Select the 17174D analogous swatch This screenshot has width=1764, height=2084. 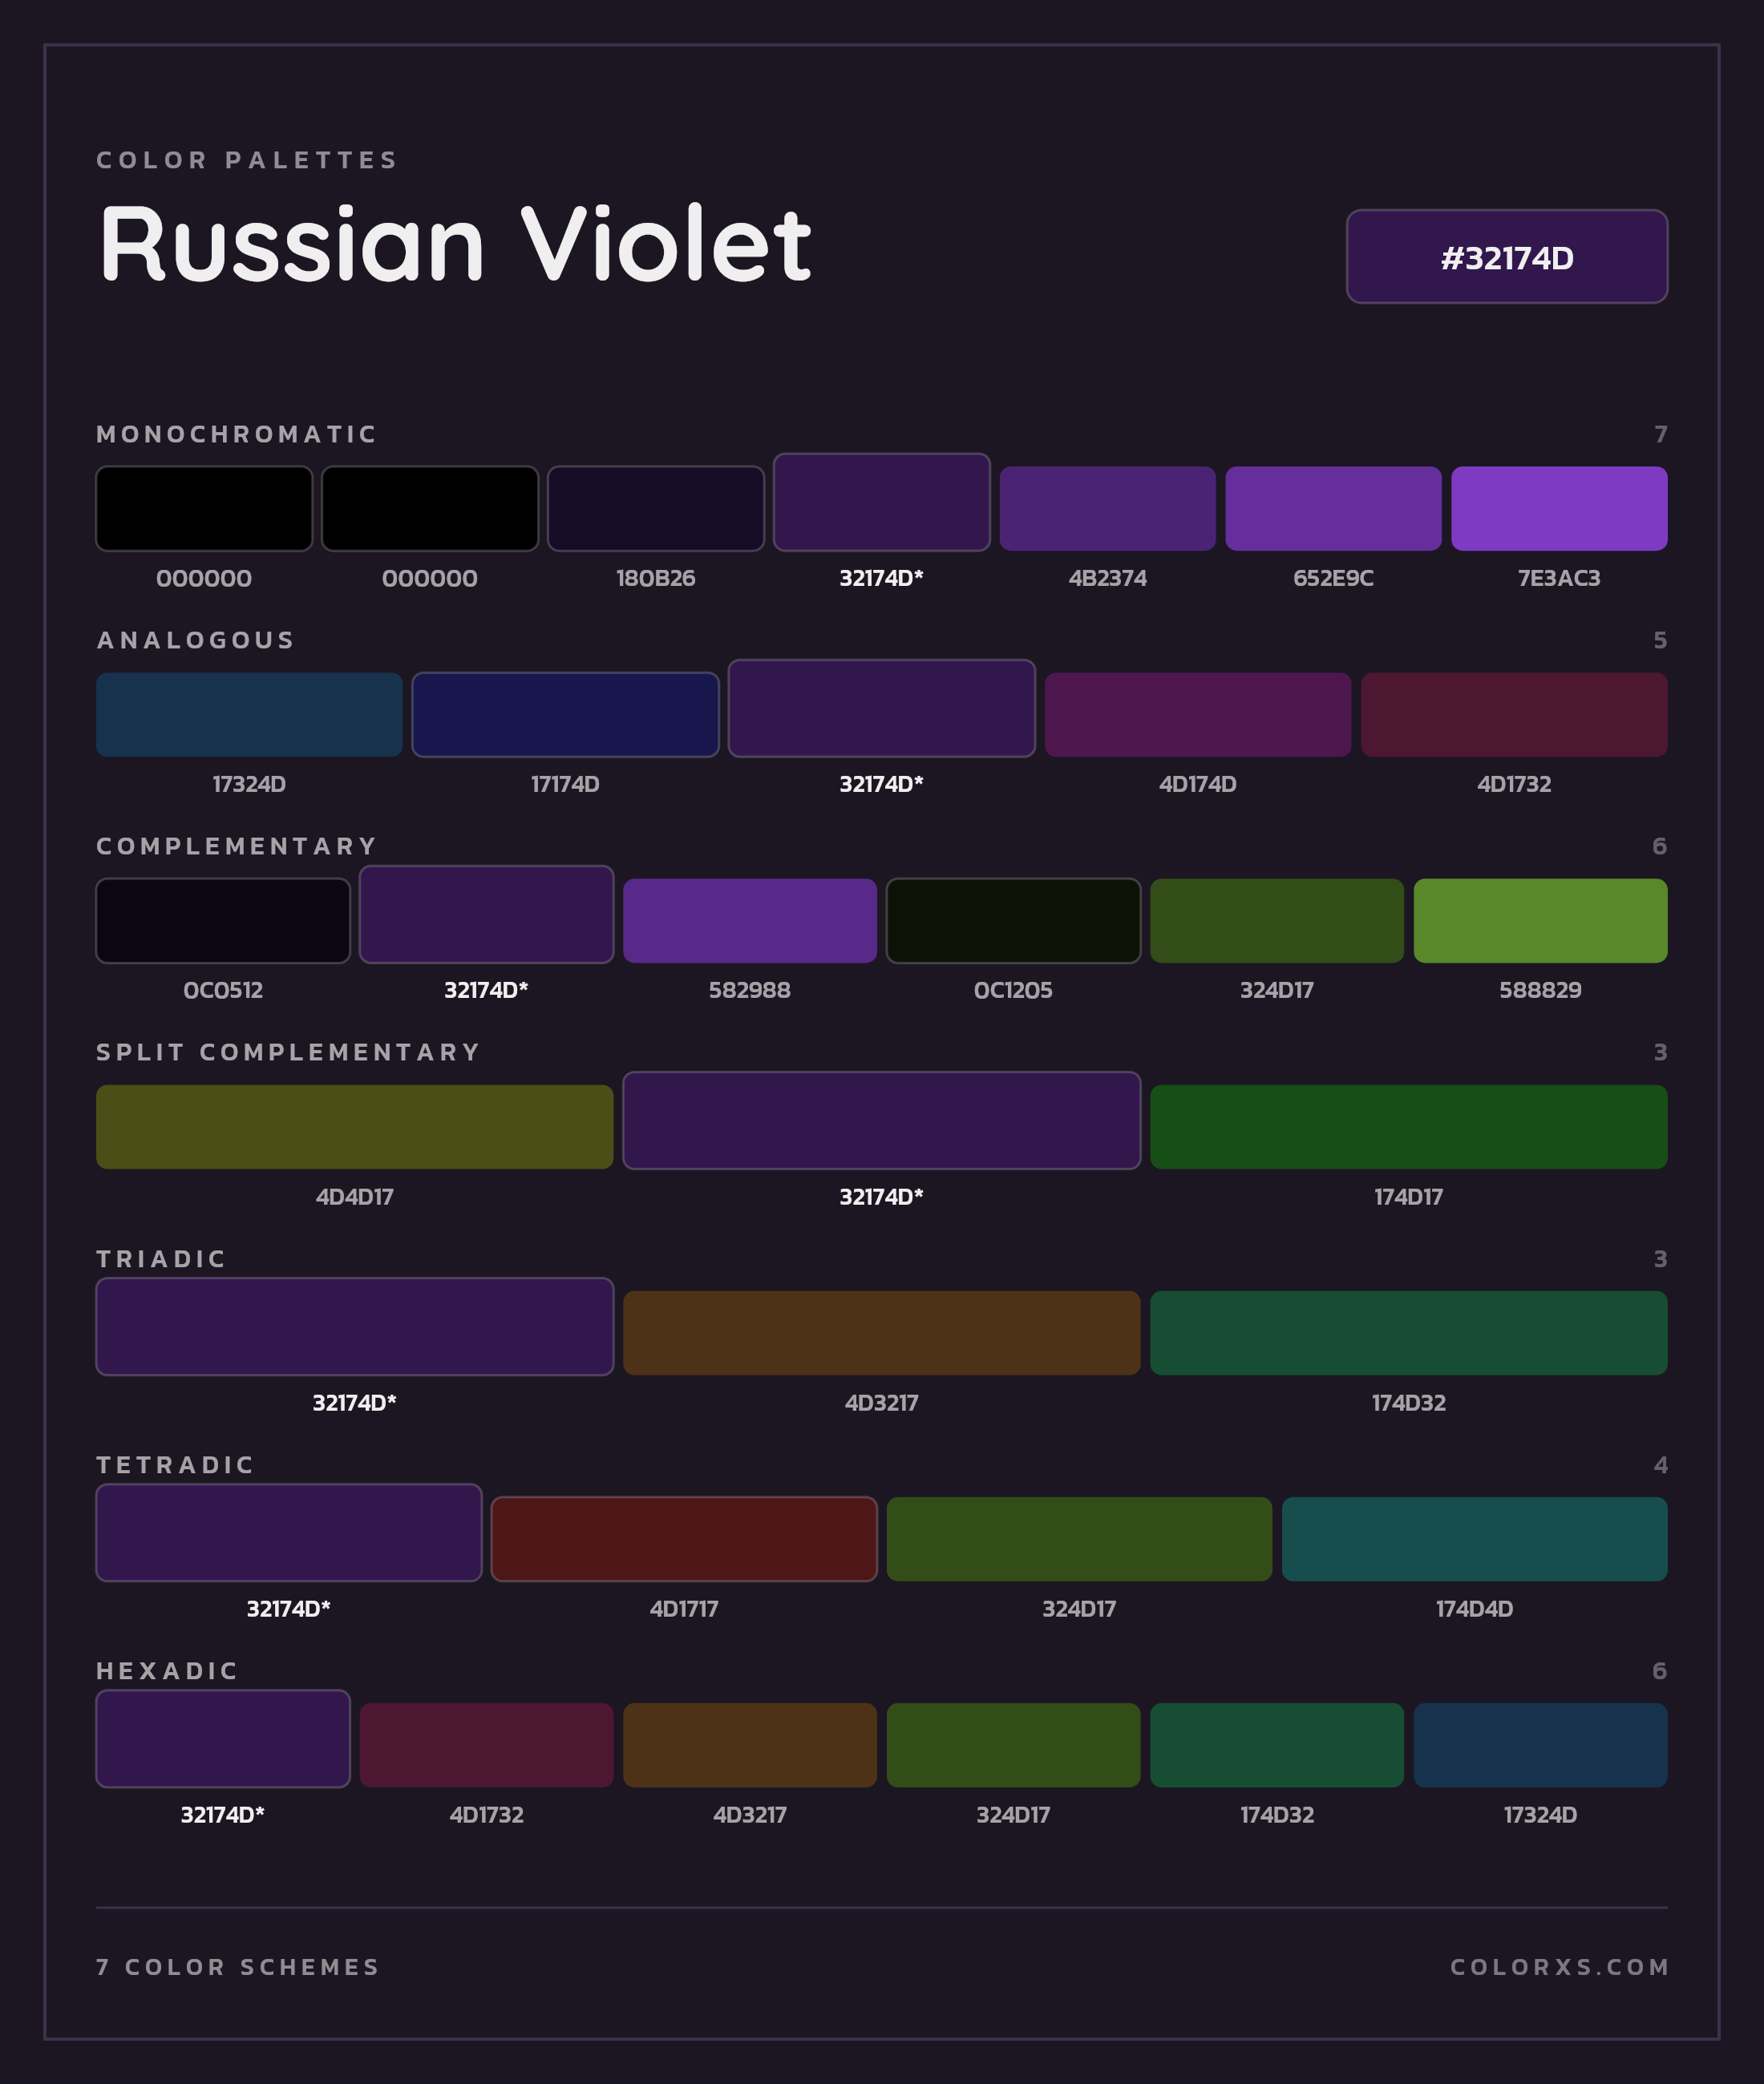pos(566,715)
